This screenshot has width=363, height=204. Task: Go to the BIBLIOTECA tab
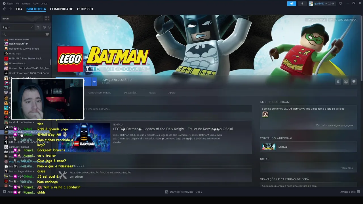click(x=36, y=9)
